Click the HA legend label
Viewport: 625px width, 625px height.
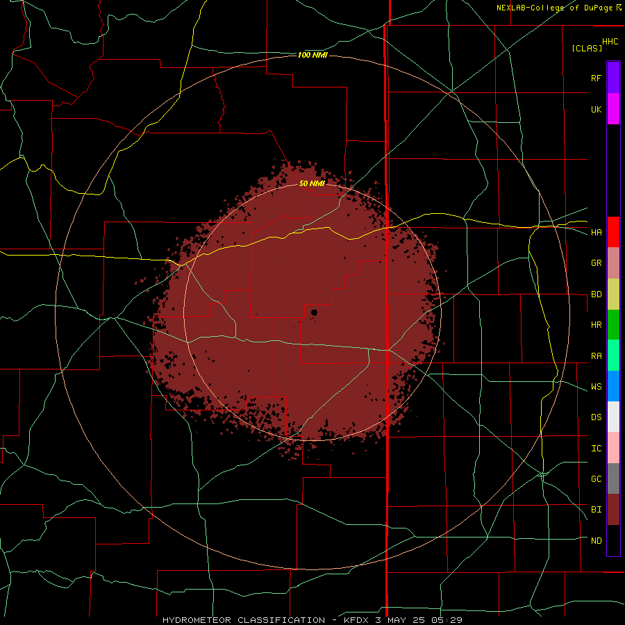[x=596, y=232]
